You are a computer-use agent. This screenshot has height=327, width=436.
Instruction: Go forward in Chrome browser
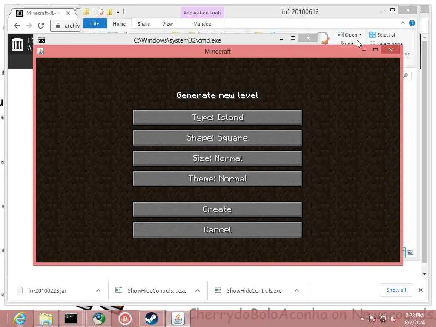coord(29,26)
